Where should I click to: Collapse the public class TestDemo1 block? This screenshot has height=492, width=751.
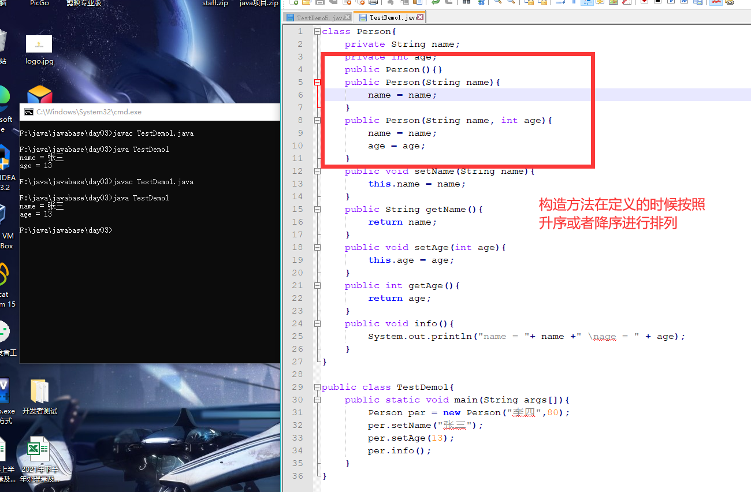317,387
